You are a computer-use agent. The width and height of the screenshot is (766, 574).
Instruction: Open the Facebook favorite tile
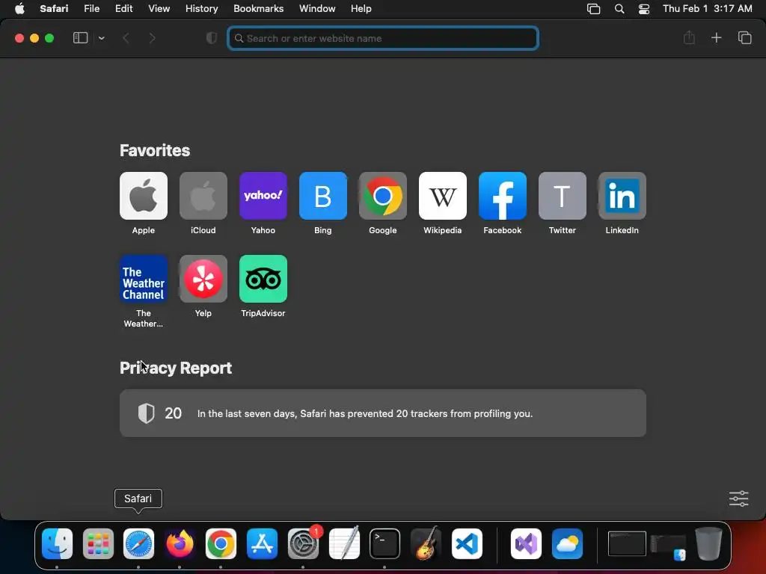click(502, 196)
